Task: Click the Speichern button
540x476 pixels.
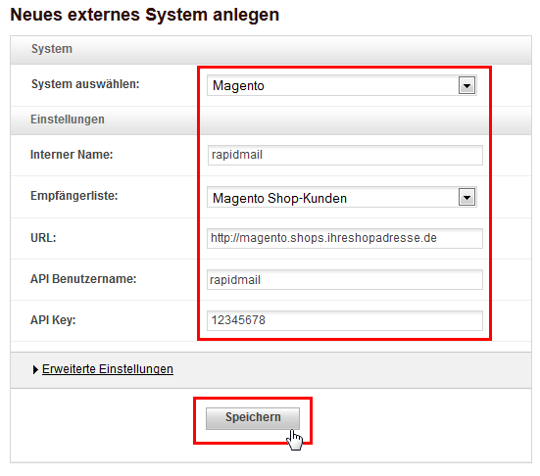Action: tap(253, 418)
